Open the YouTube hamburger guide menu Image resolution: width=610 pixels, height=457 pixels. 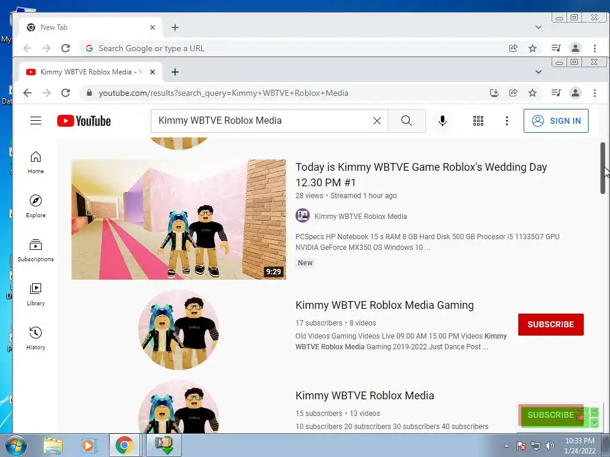(36, 120)
